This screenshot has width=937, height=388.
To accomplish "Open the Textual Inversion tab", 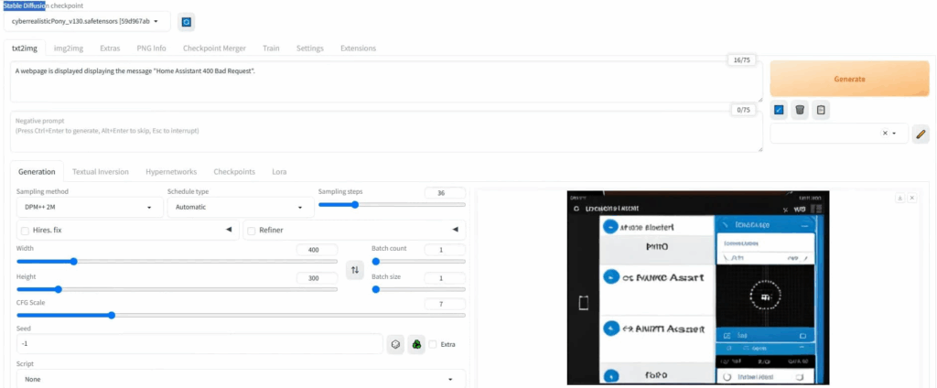I will point(101,171).
